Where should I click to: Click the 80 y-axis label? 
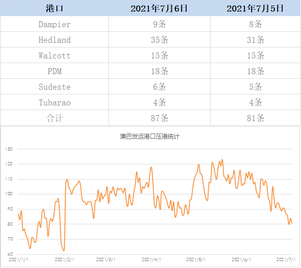pyautogui.click(x=10, y=224)
